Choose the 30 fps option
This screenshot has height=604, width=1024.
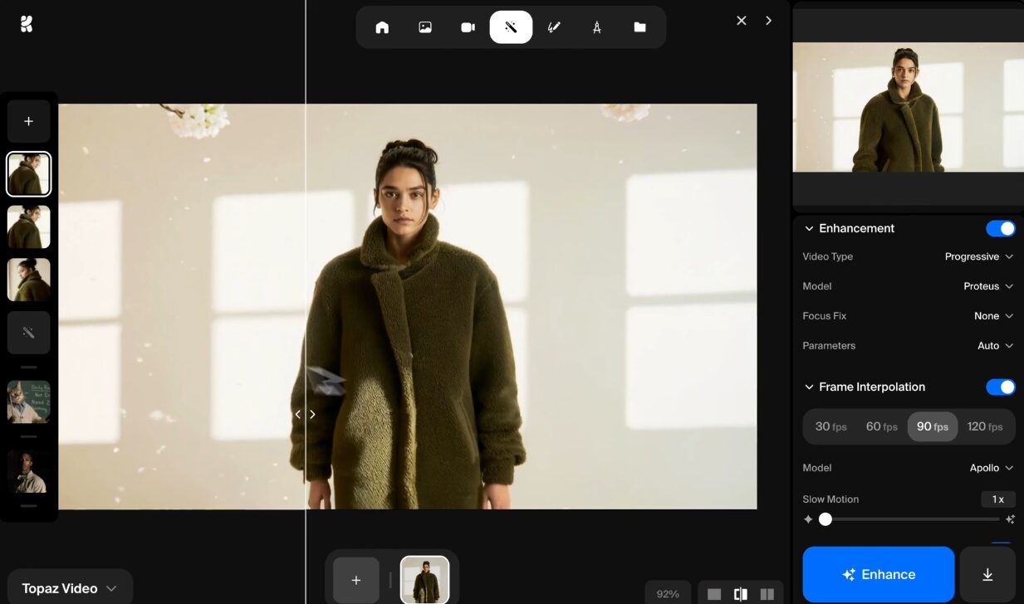click(x=830, y=426)
